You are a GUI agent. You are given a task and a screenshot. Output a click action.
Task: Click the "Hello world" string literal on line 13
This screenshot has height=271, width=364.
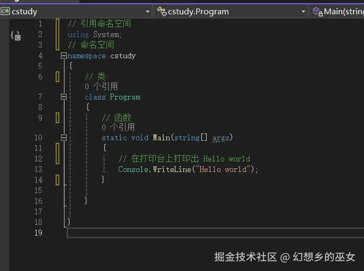[223, 169]
